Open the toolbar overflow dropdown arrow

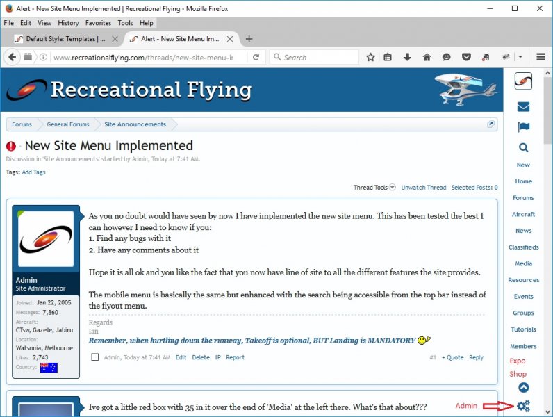click(x=520, y=57)
